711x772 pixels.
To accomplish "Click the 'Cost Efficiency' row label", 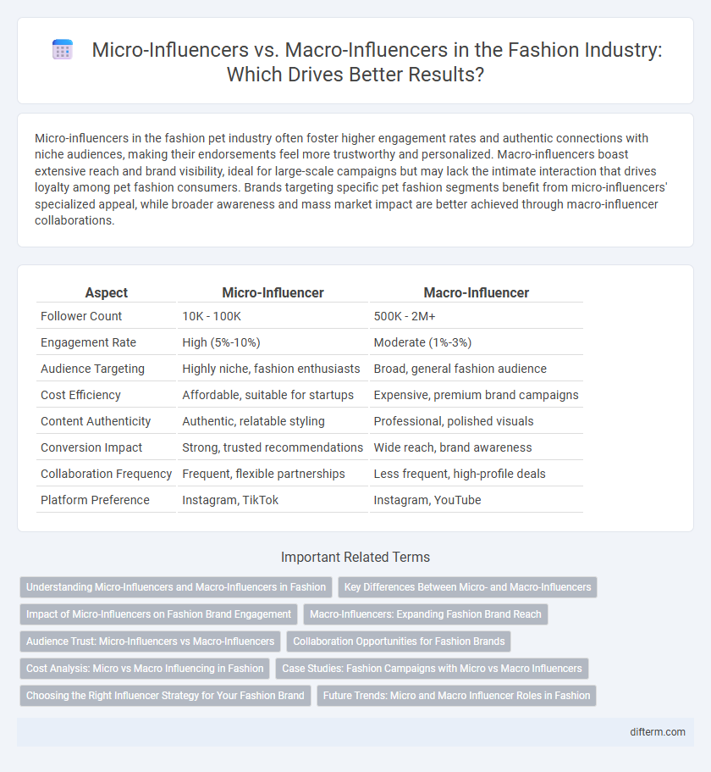I will click(x=80, y=395).
